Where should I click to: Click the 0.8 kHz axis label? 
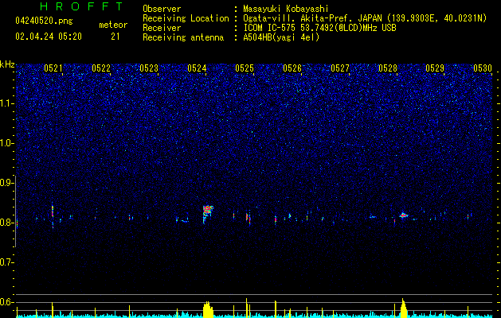(7, 223)
